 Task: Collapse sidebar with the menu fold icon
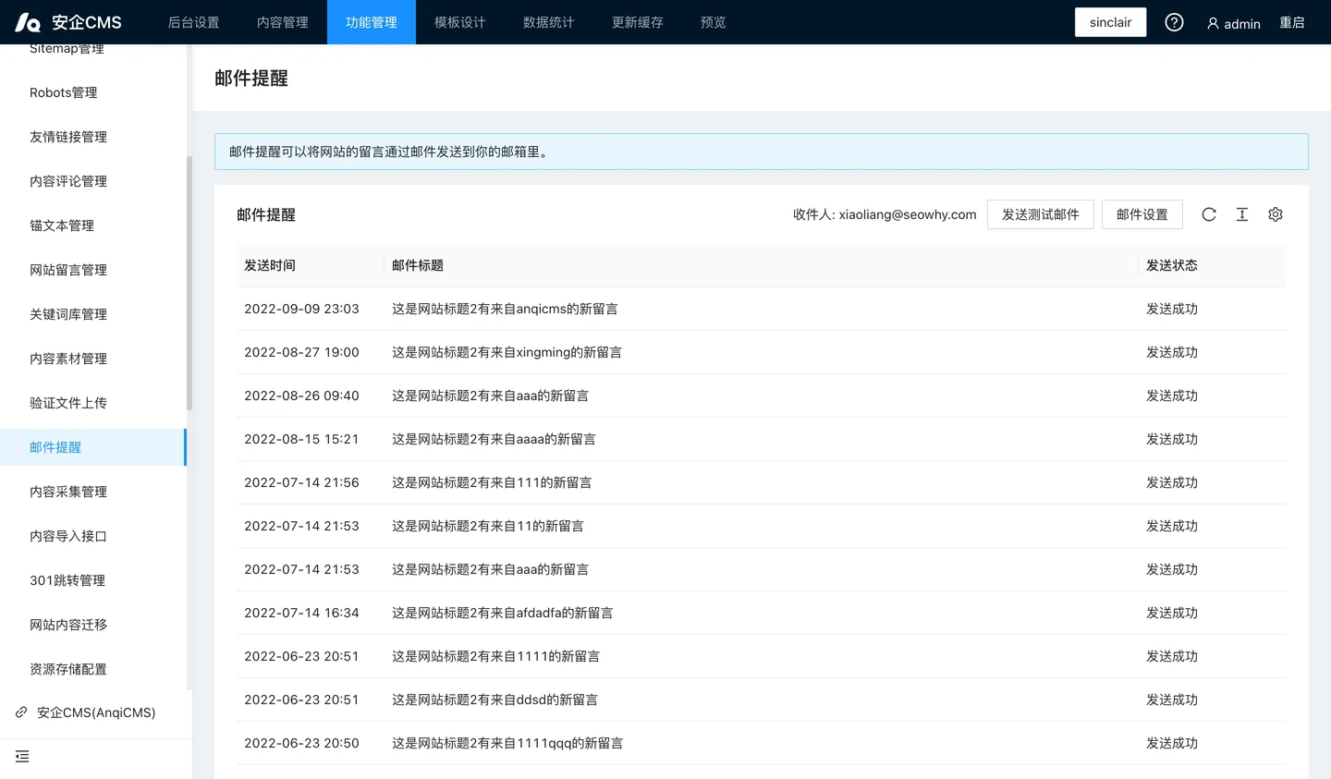pyautogui.click(x=22, y=757)
